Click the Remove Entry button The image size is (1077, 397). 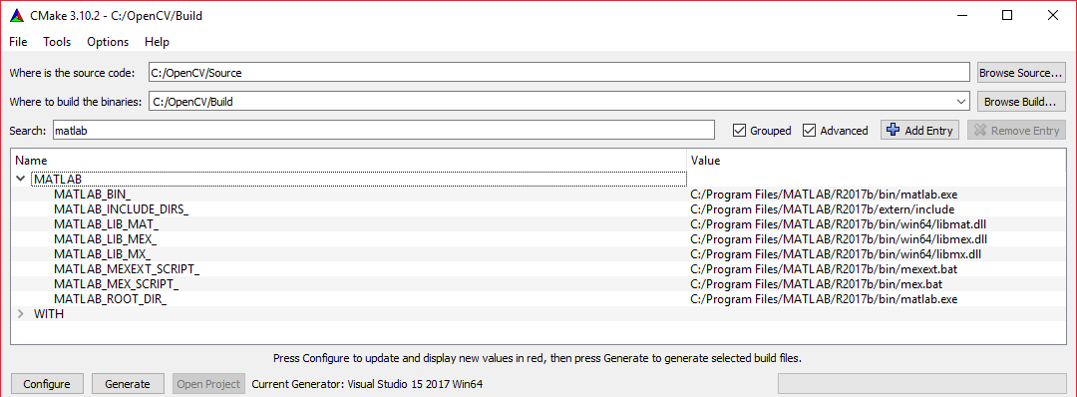pyautogui.click(x=1017, y=131)
